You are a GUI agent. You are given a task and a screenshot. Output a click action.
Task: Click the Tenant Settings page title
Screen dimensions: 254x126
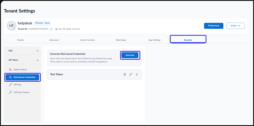19,11
